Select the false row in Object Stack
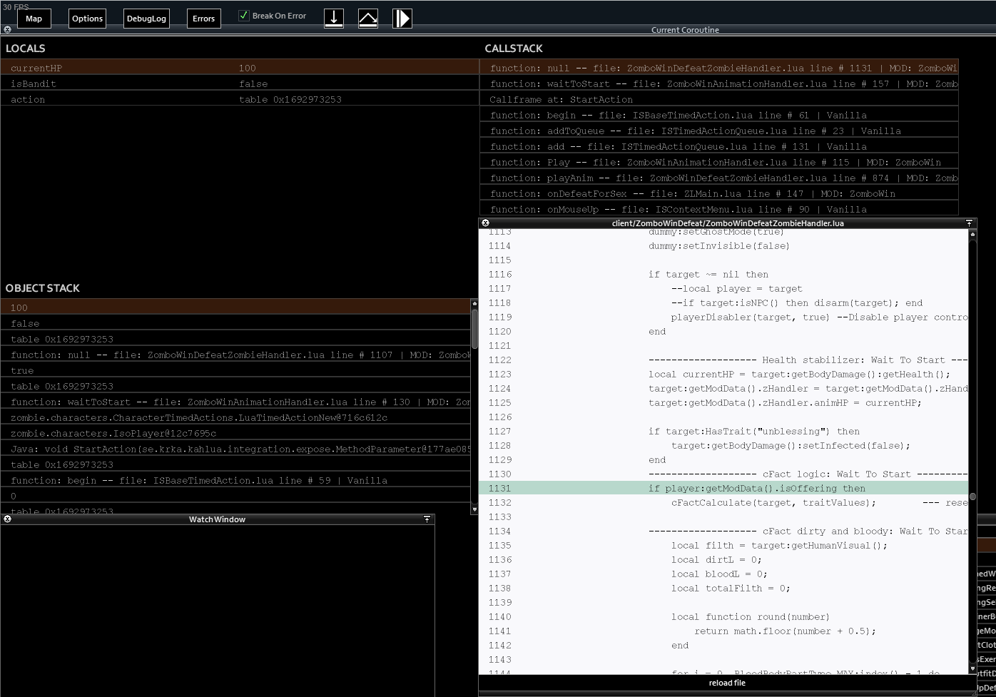996x697 pixels. [235, 323]
